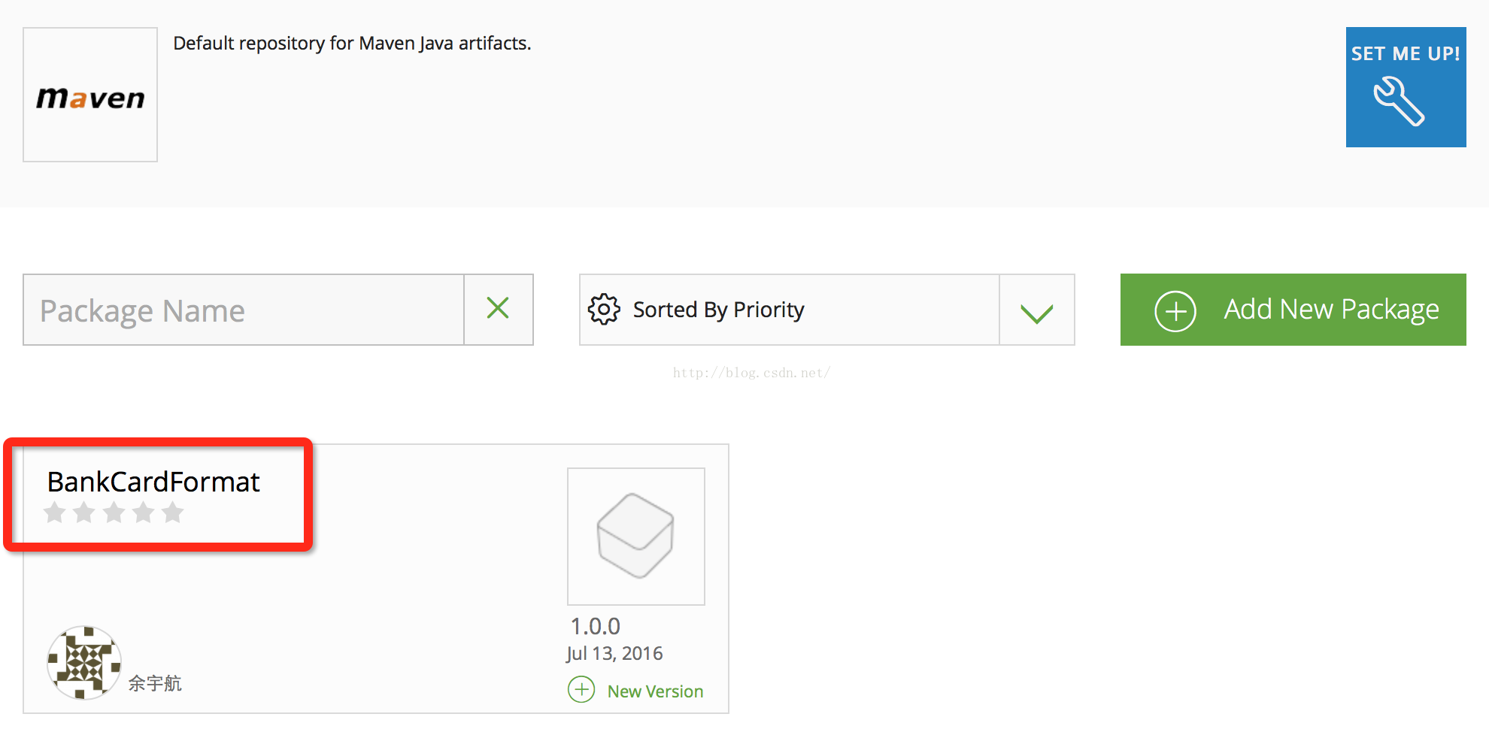
Task: Click the user avatar on BankCardFormat card
Action: point(84,662)
